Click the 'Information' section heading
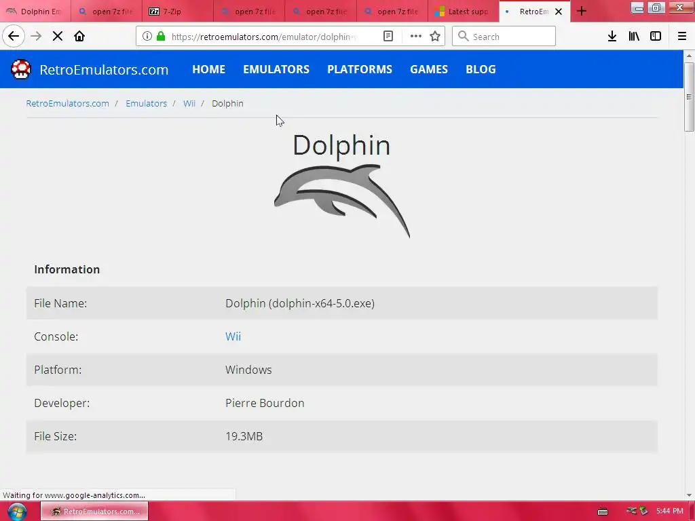695x521 pixels. pyautogui.click(x=67, y=269)
